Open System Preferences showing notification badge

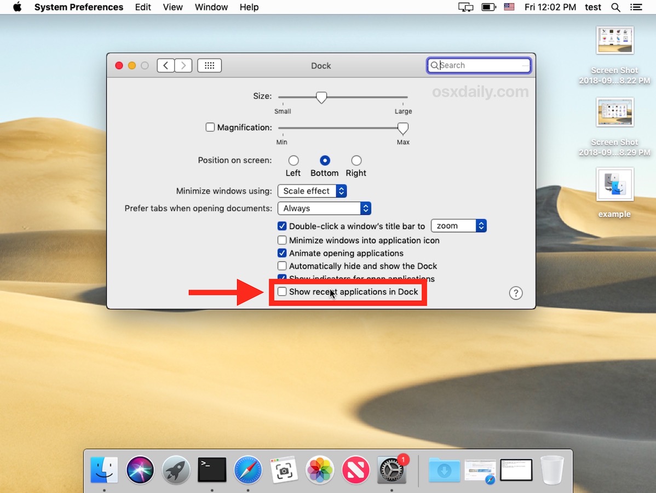392,469
